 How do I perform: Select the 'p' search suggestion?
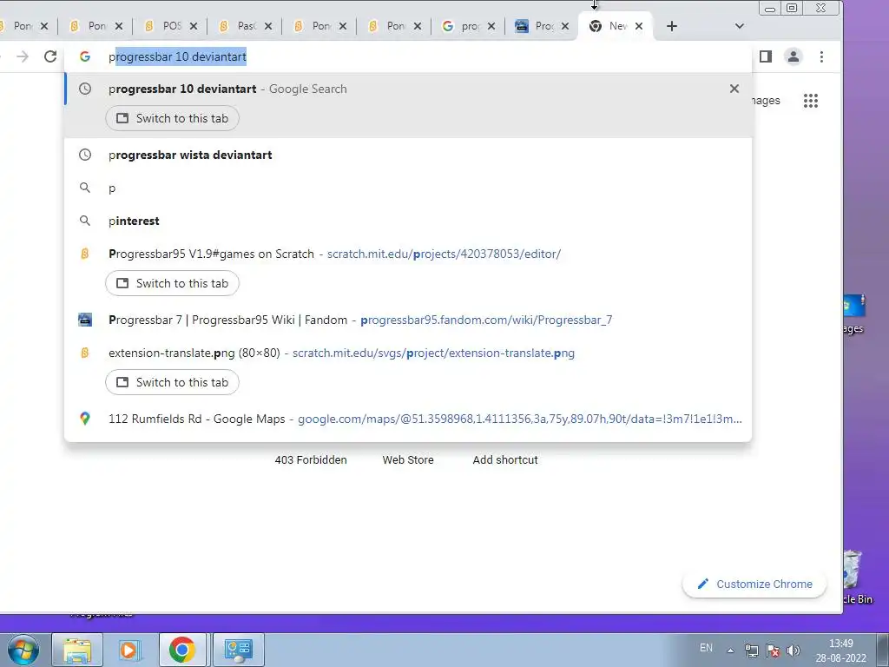pyautogui.click(x=408, y=188)
